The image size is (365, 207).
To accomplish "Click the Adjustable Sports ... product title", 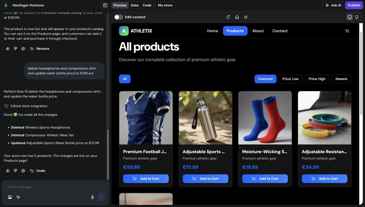I will pos(204,152).
